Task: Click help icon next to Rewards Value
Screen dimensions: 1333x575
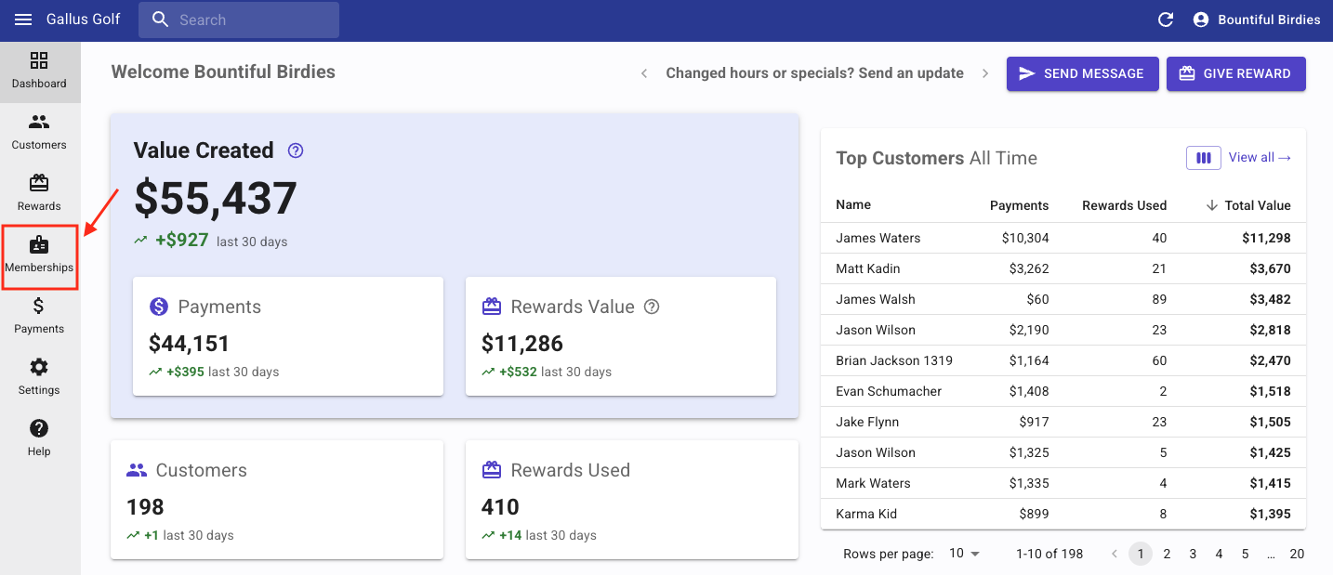Action: (652, 307)
